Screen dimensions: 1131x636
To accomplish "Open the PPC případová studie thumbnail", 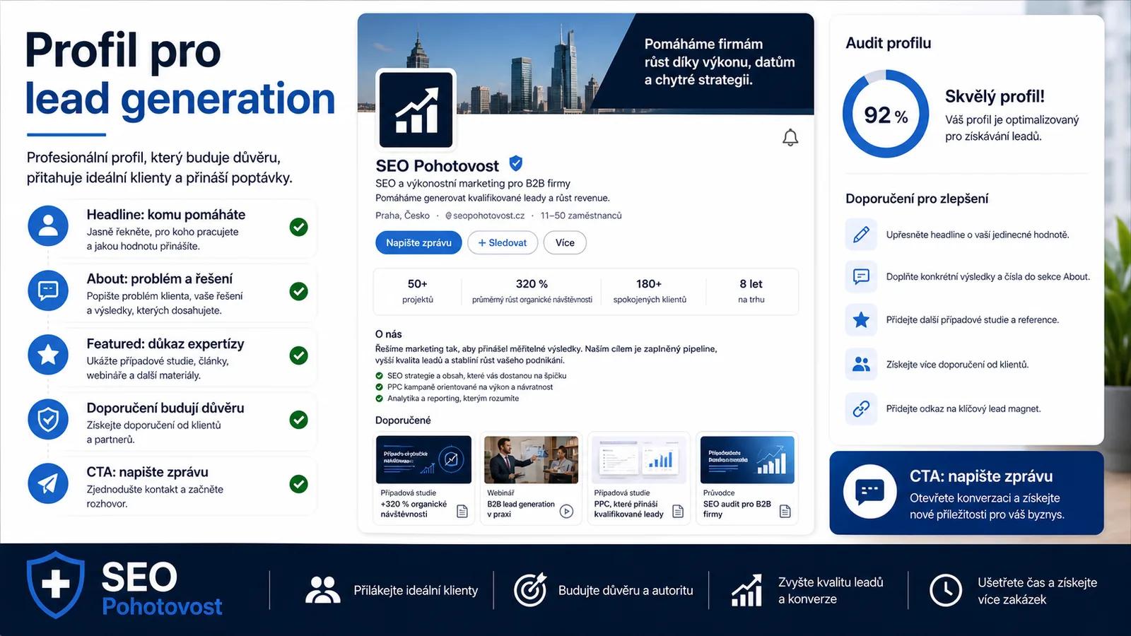I will tap(638, 459).
